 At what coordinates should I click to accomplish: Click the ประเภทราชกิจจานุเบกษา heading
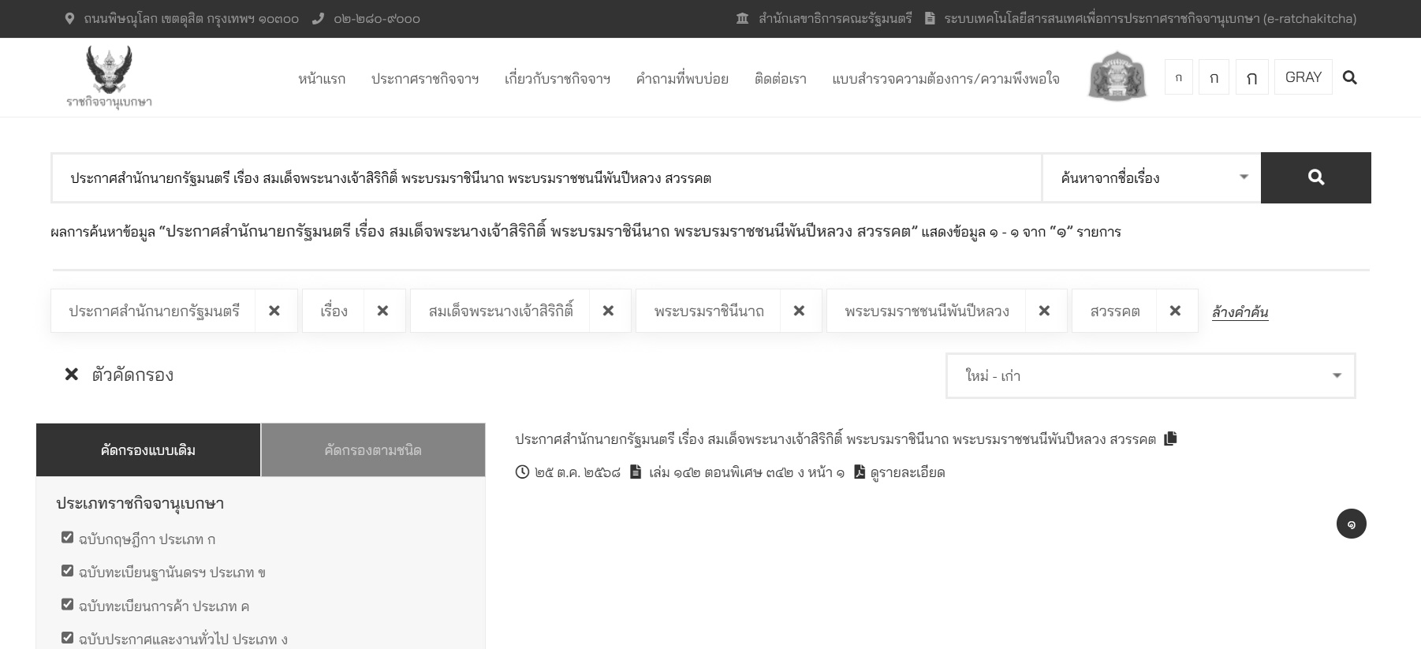(140, 503)
